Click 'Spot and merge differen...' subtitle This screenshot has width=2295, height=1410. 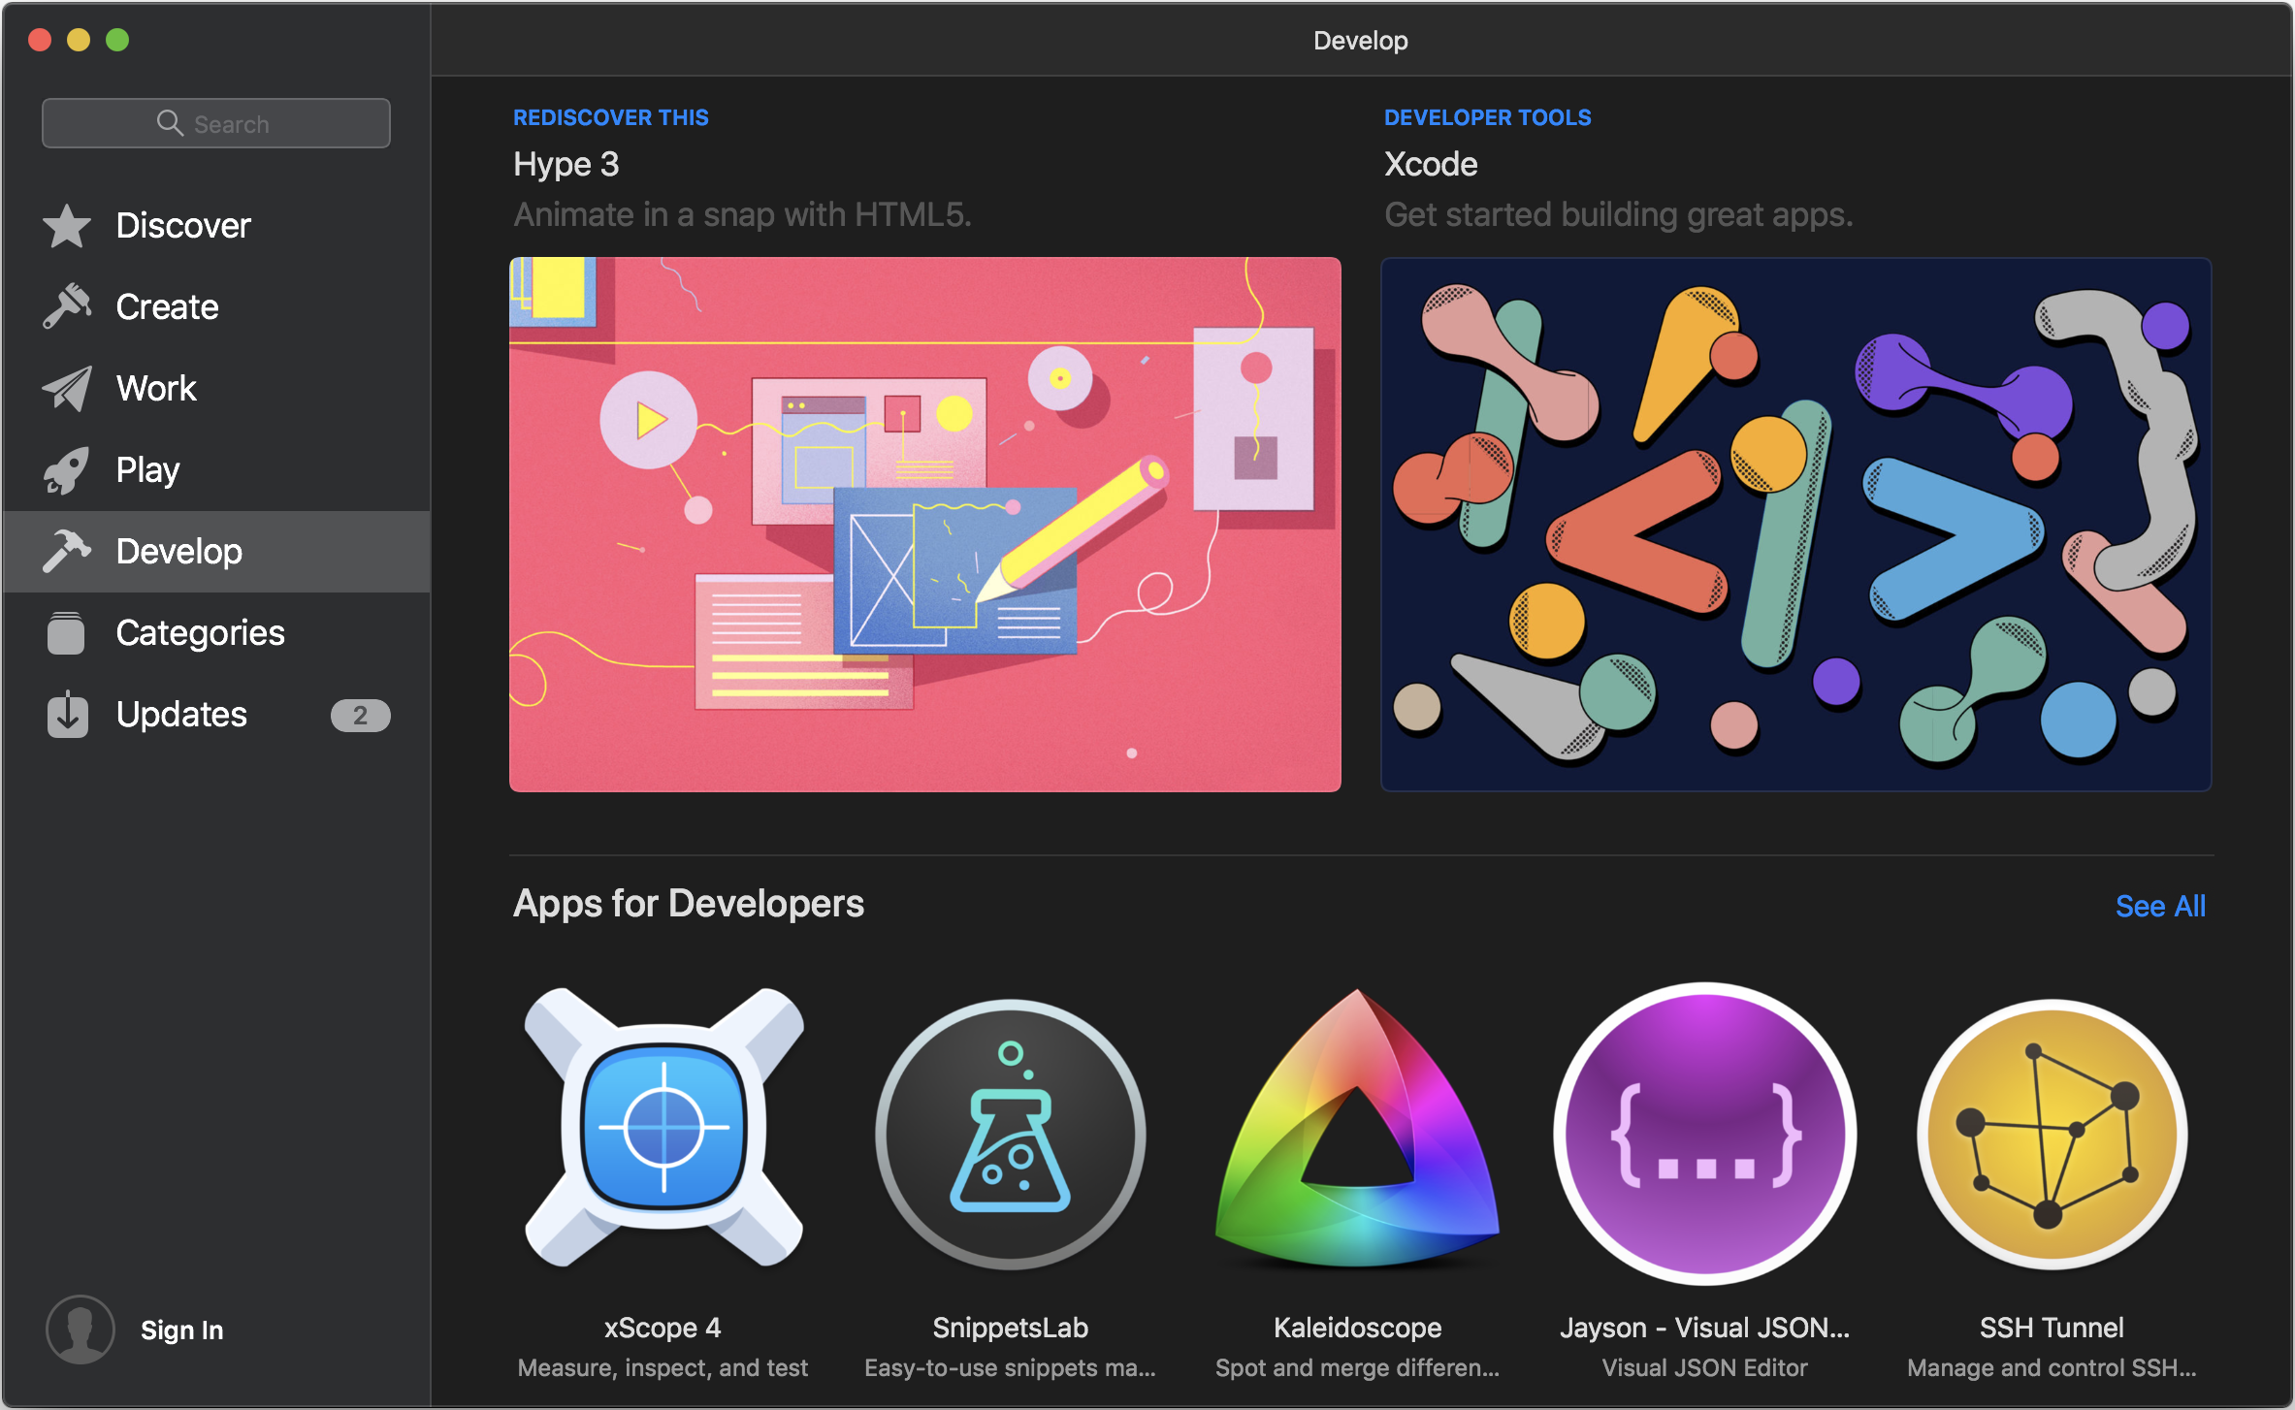1358,1367
